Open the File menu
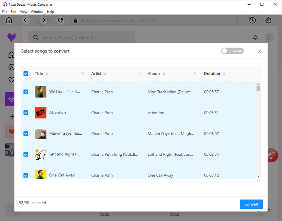This screenshot has height=221, width=282. click(x=5, y=12)
